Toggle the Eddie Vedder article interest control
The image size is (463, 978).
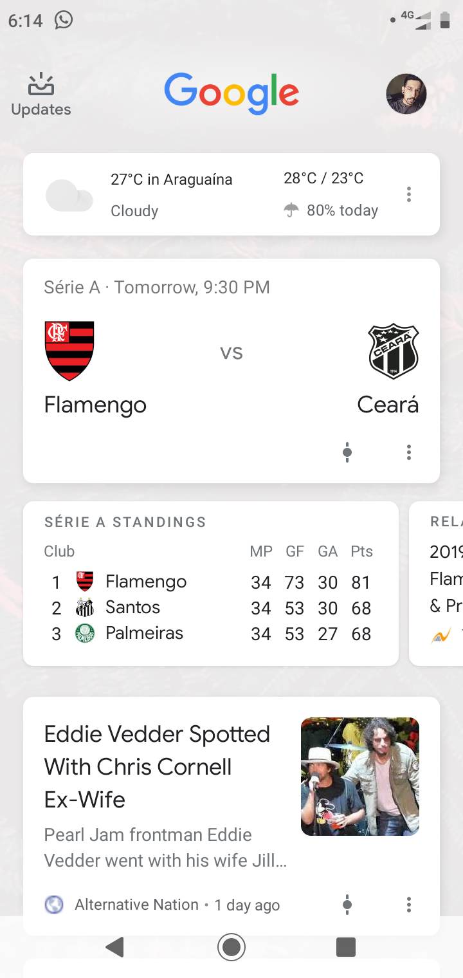point(347,905)
